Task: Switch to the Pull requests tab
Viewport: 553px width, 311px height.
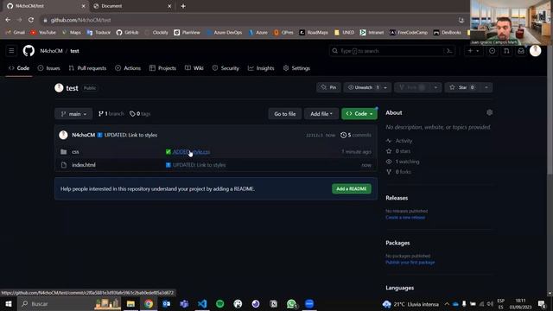Action: [x=87, y=68]
